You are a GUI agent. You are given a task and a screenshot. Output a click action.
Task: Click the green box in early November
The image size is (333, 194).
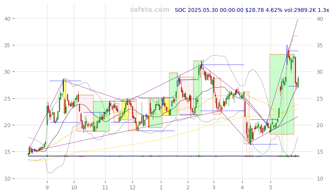pyautogui.click(x=101, y=116)
